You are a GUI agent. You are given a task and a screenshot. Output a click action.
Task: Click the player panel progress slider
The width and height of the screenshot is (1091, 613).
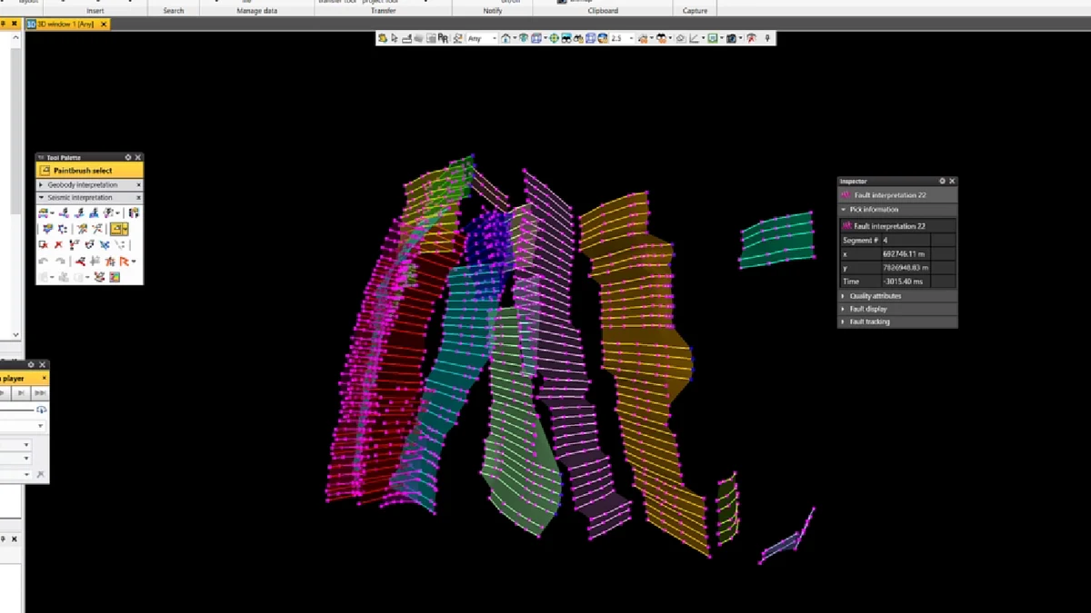[17, 410]
